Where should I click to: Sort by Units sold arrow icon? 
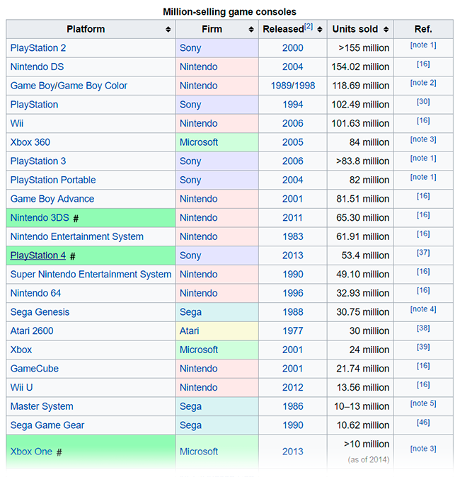point(386,30)
